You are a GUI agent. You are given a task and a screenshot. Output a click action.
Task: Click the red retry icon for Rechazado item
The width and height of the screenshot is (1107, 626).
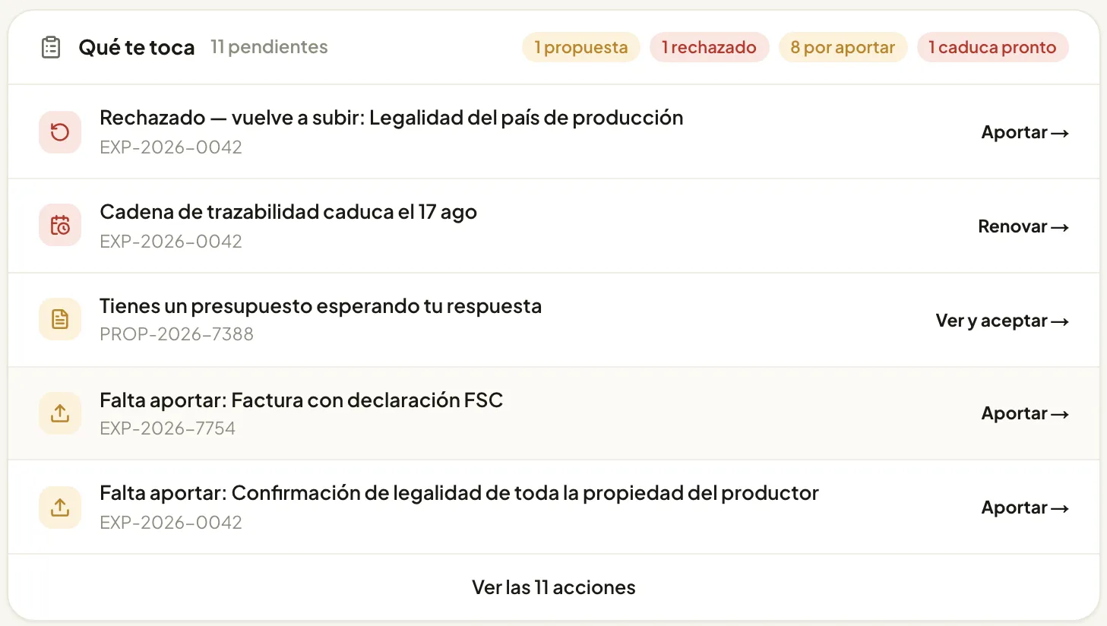pyautogui.click(x=60, y=132)
